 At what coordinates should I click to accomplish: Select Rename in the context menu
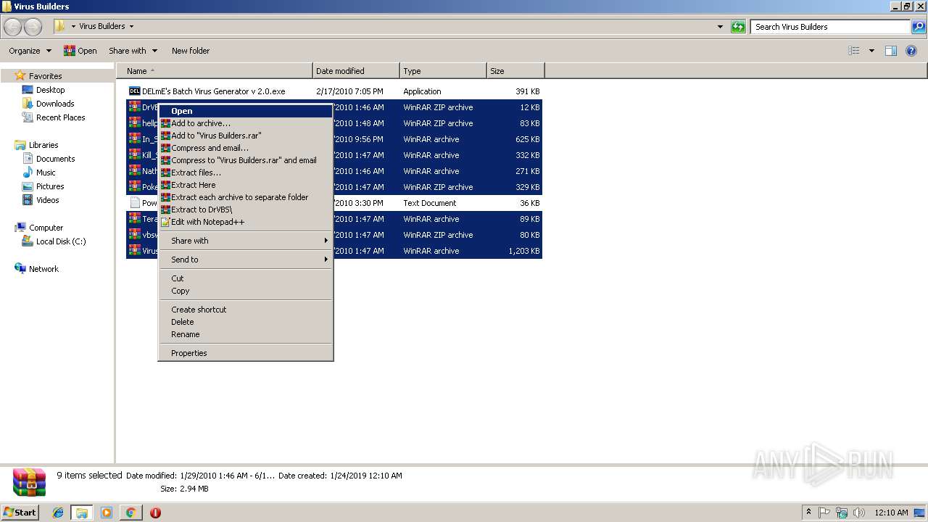coord(246,334)
